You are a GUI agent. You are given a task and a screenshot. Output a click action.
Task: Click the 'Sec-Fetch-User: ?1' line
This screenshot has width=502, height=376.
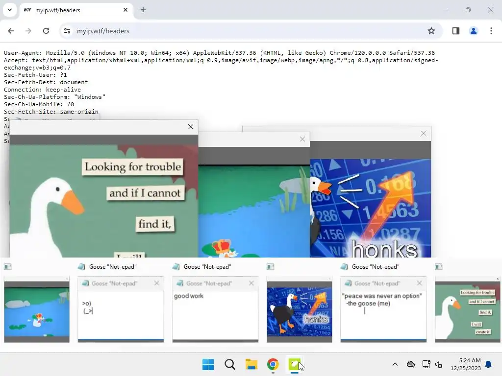[x=35, y=75]
